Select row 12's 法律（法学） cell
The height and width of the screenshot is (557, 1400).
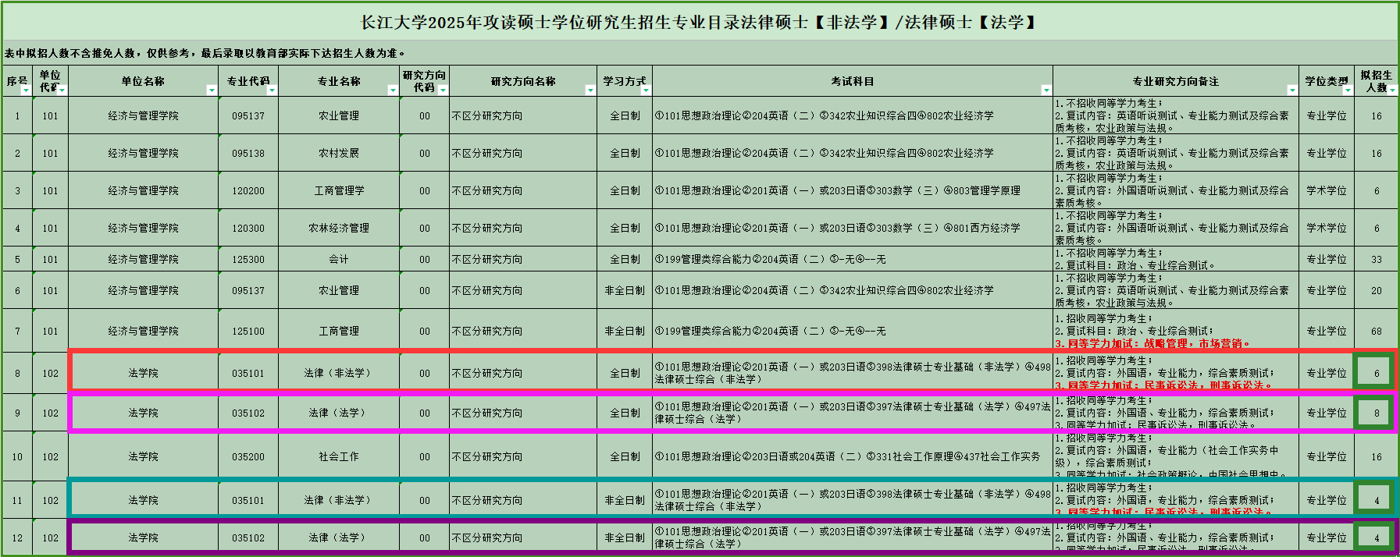point(339,537)
